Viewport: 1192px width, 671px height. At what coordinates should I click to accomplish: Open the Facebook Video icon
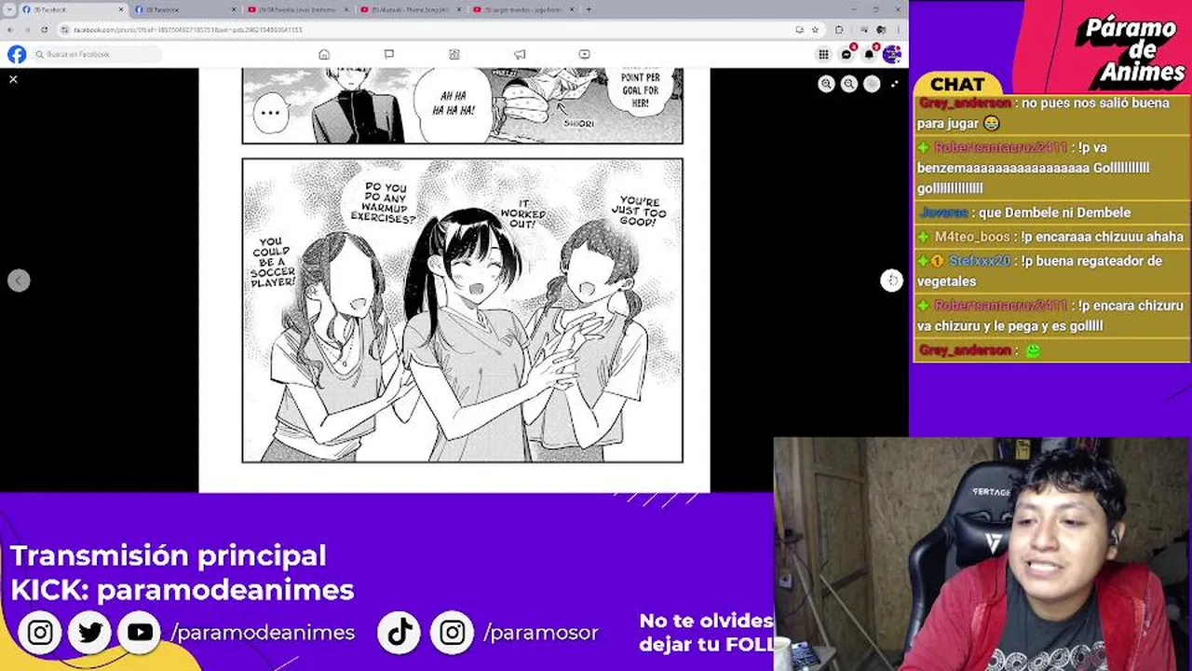[x=584, y=54]
